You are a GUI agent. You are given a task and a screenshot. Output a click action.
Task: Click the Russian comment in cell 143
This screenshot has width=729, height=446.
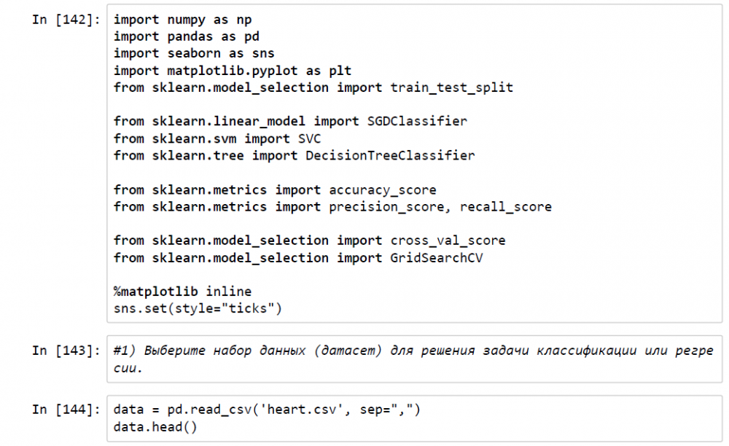click(413, 351)
